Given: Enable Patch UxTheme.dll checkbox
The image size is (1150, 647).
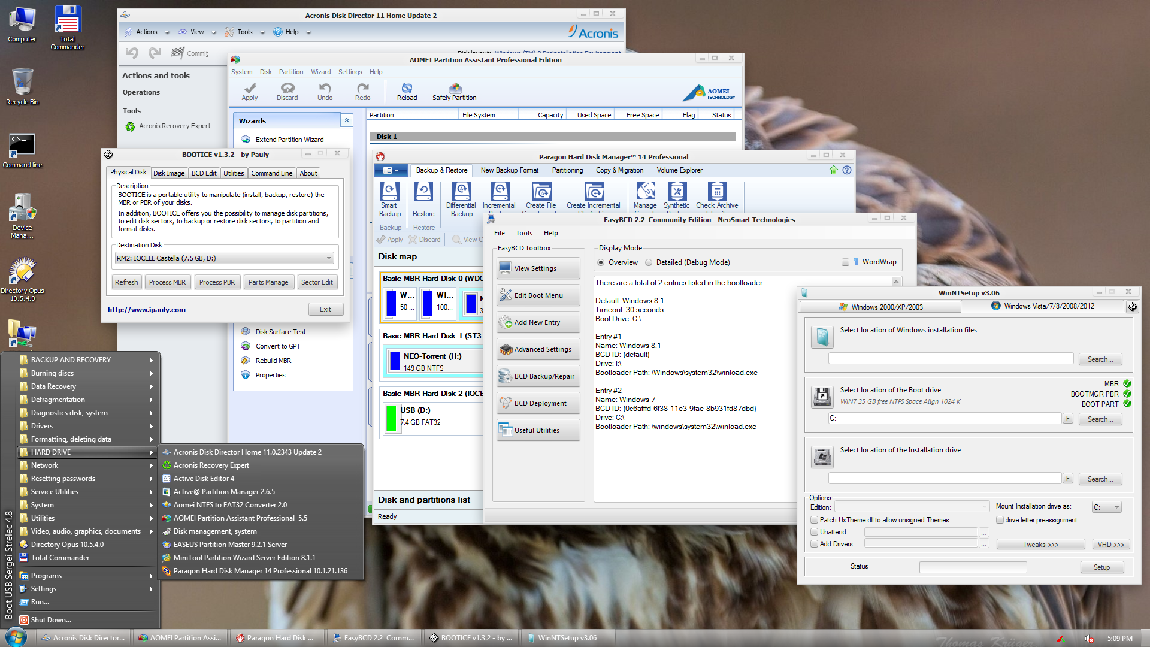Looking at the screenshot, I should pyautogui.click(x=814, y=520).
